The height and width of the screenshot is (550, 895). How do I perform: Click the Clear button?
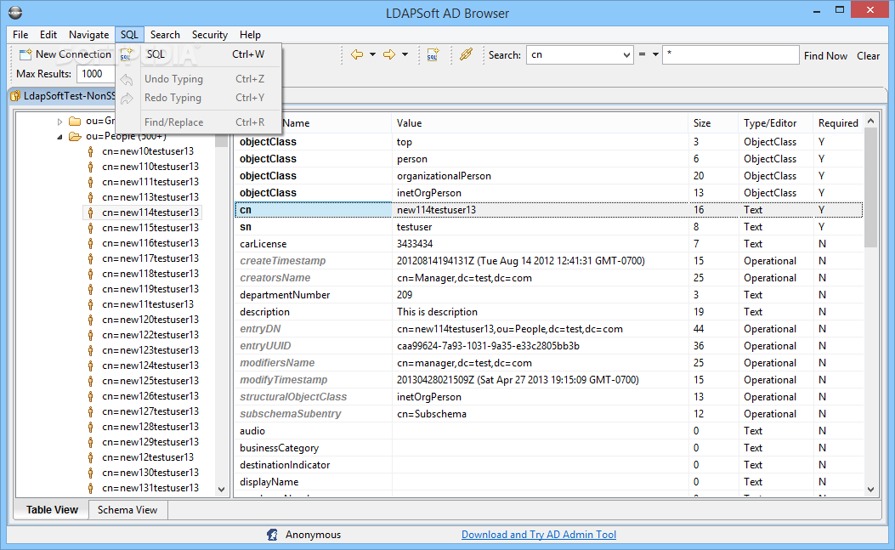coord(868,56)
